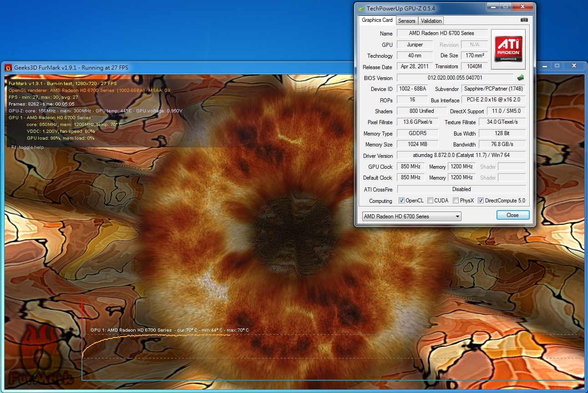Click the GPU Clock row Memory field 1200 MHz
The height and width of the screenshot is (393, 588).
462,166
